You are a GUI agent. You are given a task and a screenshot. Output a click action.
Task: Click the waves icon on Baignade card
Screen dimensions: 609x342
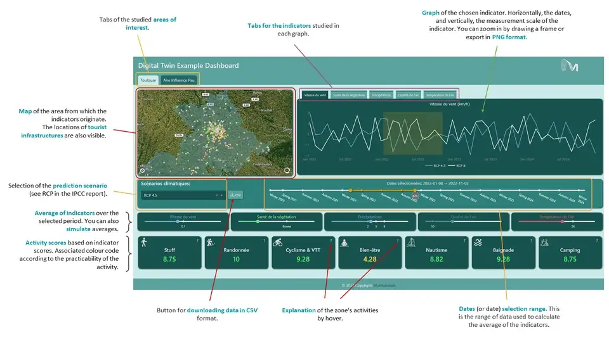[x=478, y=242]
